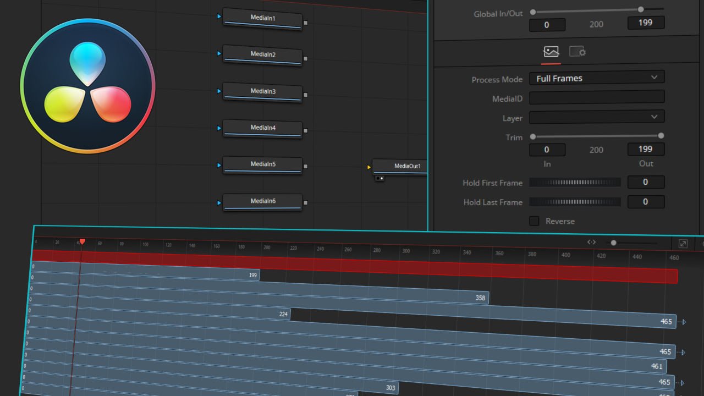Click the 300 tick on timeline ruler

point(406,251)
